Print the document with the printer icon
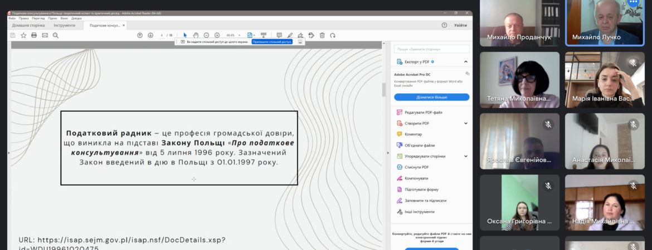652x250 pixels. 34,35
